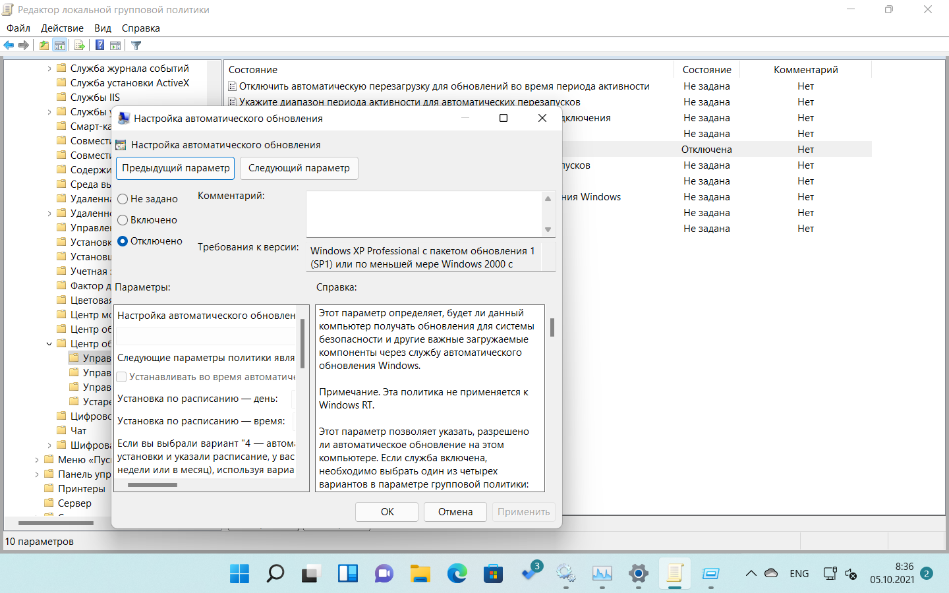Open the 'Справка' menu

[140, 28]
